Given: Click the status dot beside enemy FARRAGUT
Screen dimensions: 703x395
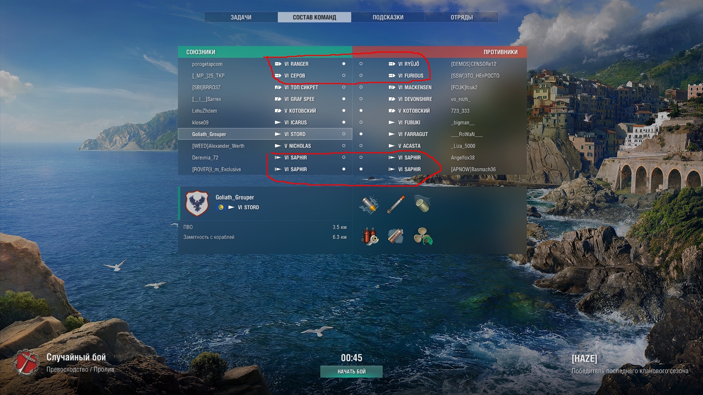Looking at the screenshot, I should click(x=361, y=134).
